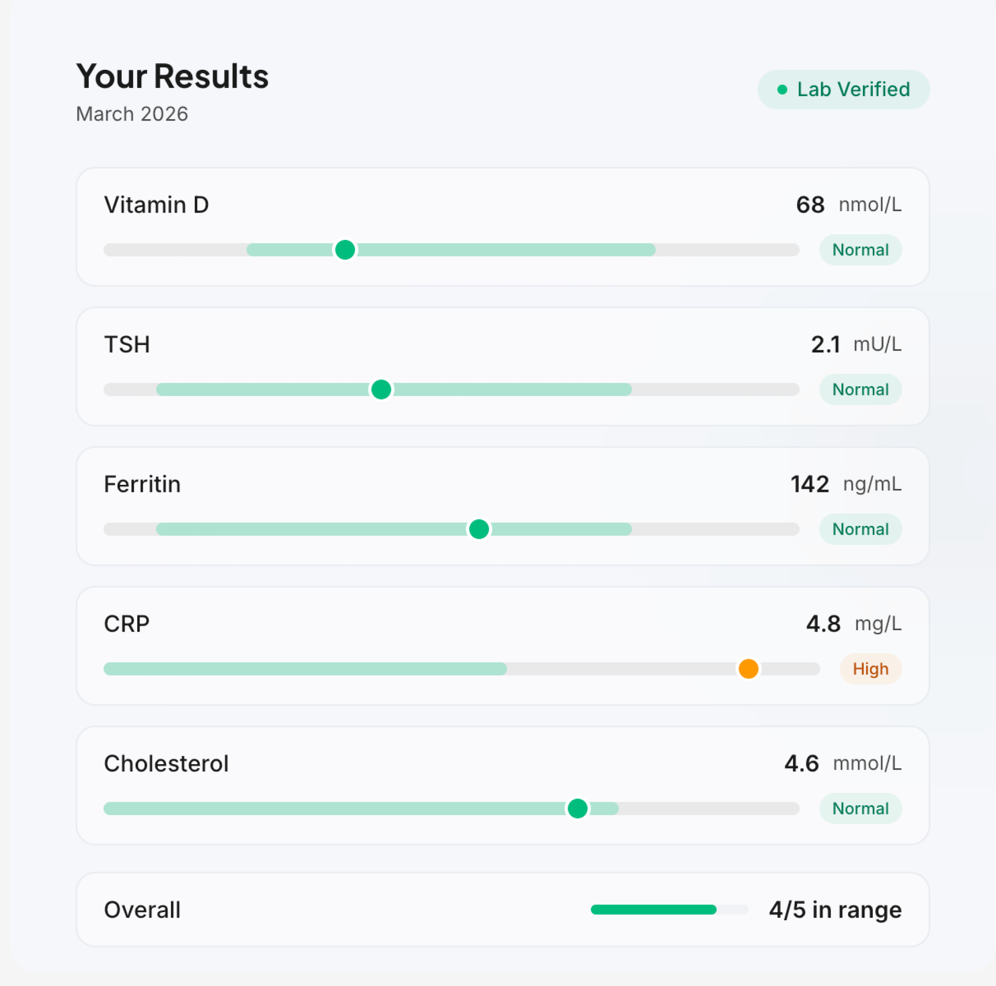Click the 4/5 in range summary text
The width and height of the screenshot is (996, 986).
pyautogui.click(x=835, y=909)
